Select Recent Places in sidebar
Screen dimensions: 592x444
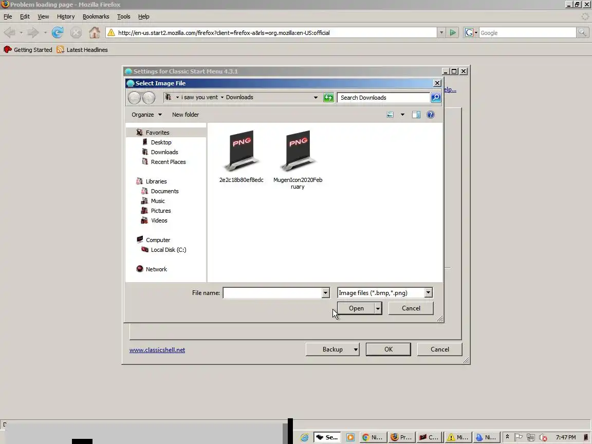(168, 162)
